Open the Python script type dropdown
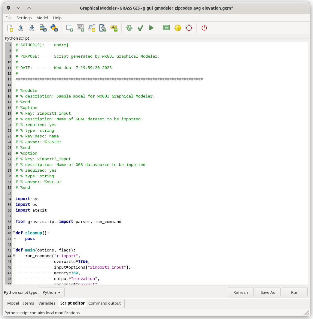This screenshot has width=313, height=319. pos(52,292)
